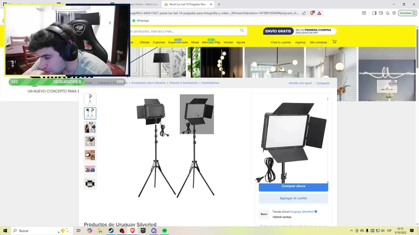This screenshot has width=419, height=235.
Task: Open the volume icon in system tray
Action: tap(383, 231)
